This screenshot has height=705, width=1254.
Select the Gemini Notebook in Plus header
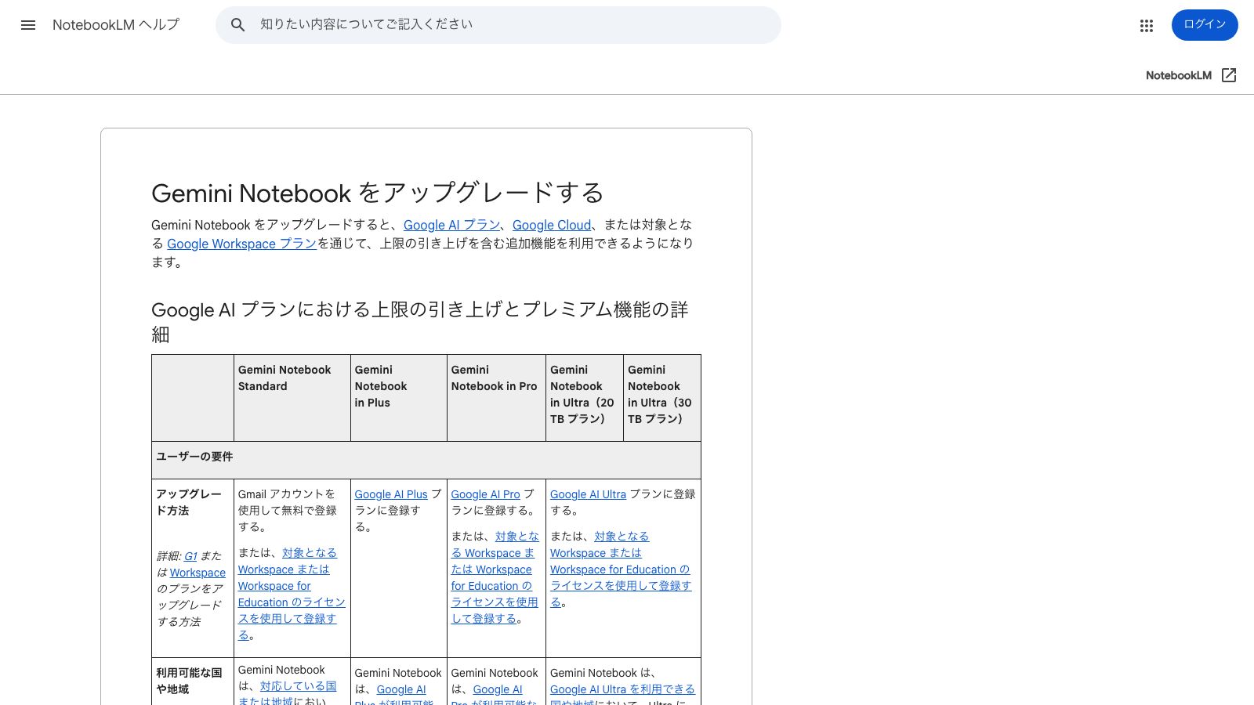pos(399,398)
